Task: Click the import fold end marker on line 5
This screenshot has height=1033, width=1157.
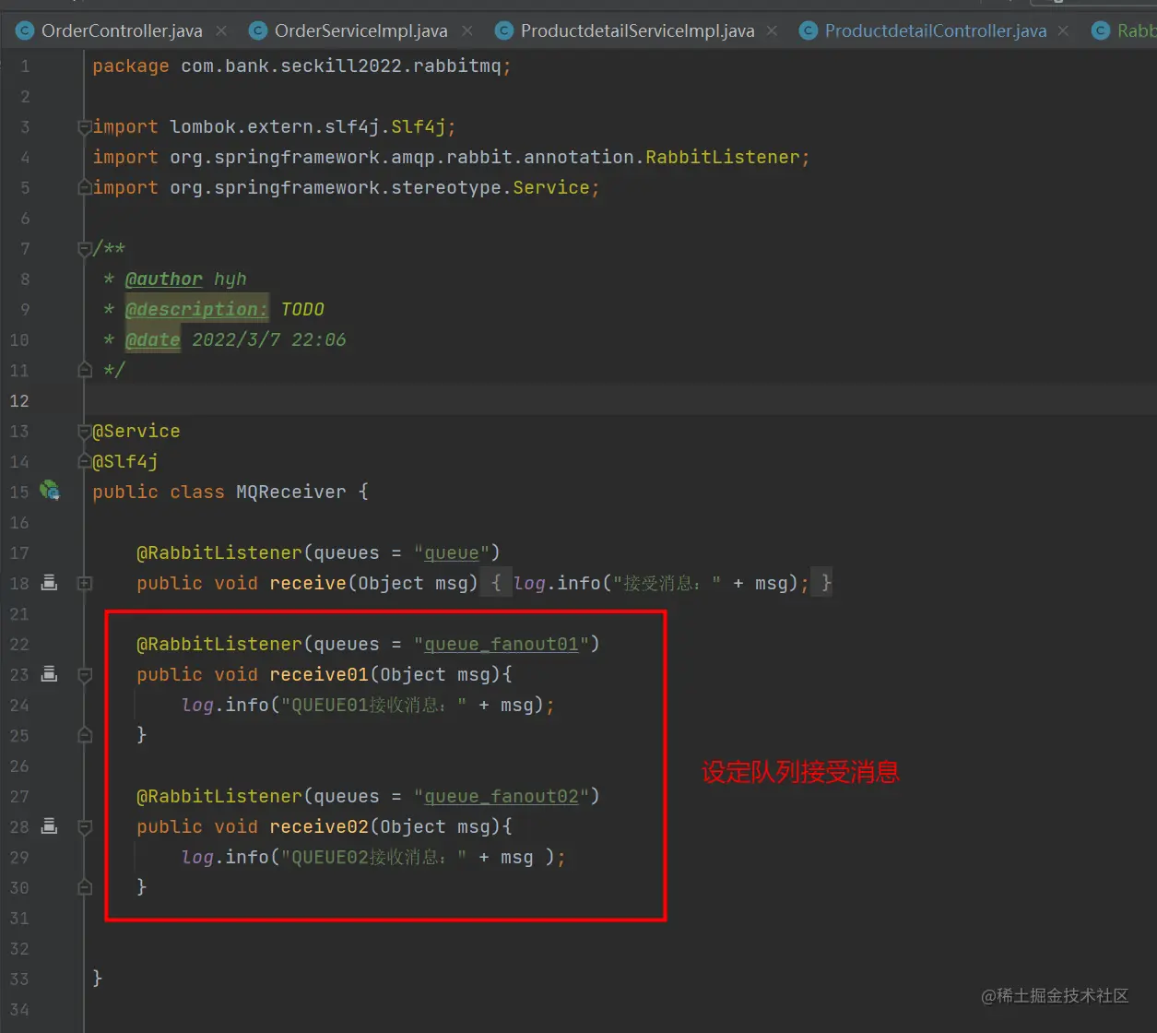Action: coord(85,187)
